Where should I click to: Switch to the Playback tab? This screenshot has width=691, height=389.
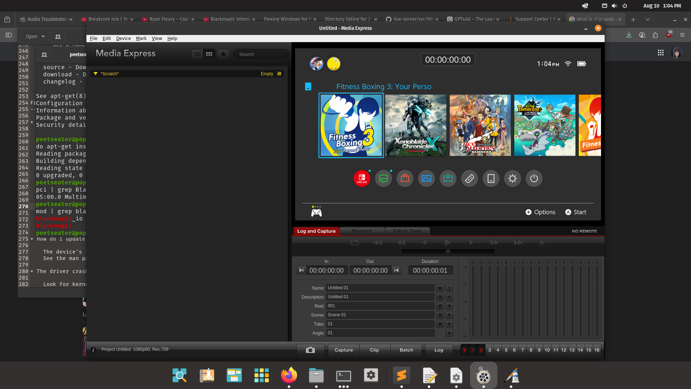pyautogui.click(x=362, y=231)
